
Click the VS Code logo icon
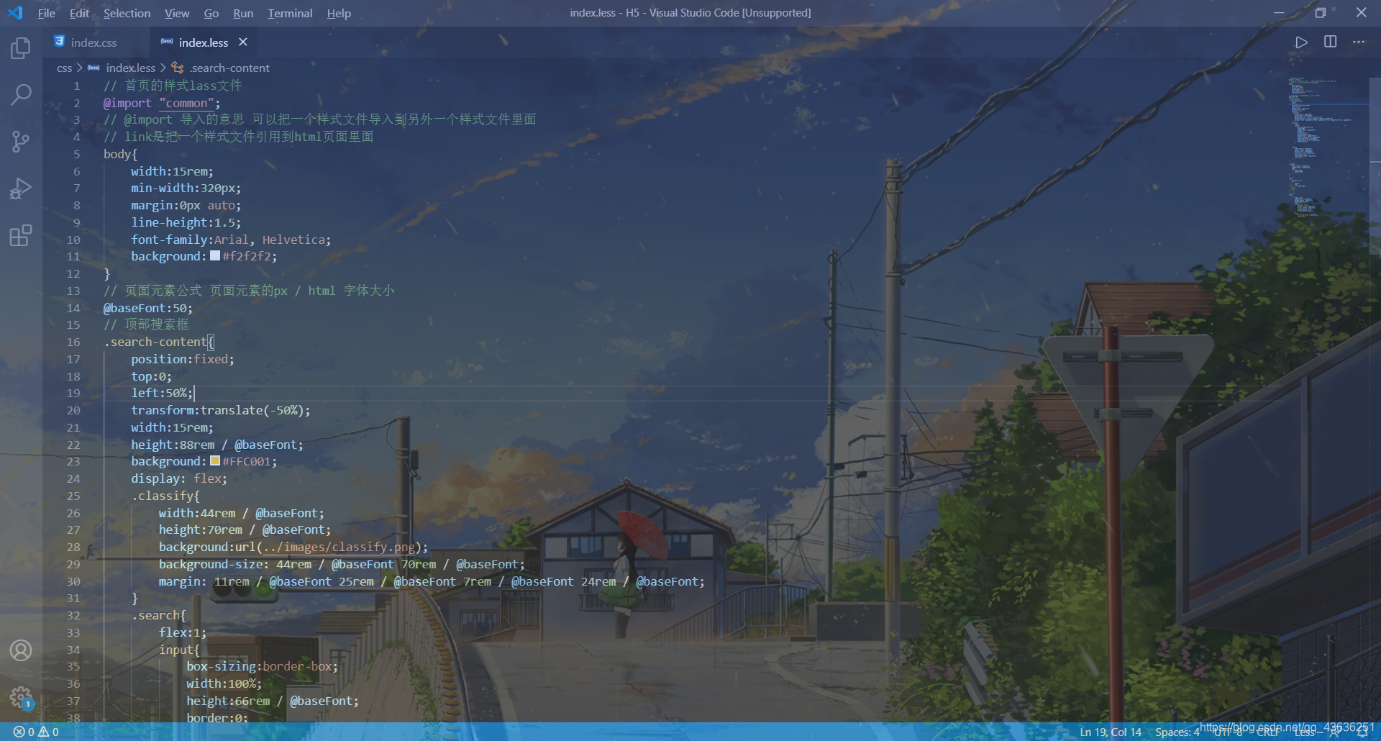[15, 13]
